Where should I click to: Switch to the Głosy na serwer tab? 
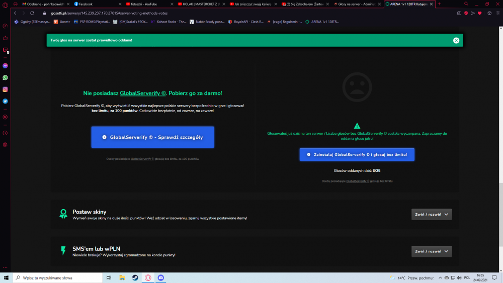357,4
